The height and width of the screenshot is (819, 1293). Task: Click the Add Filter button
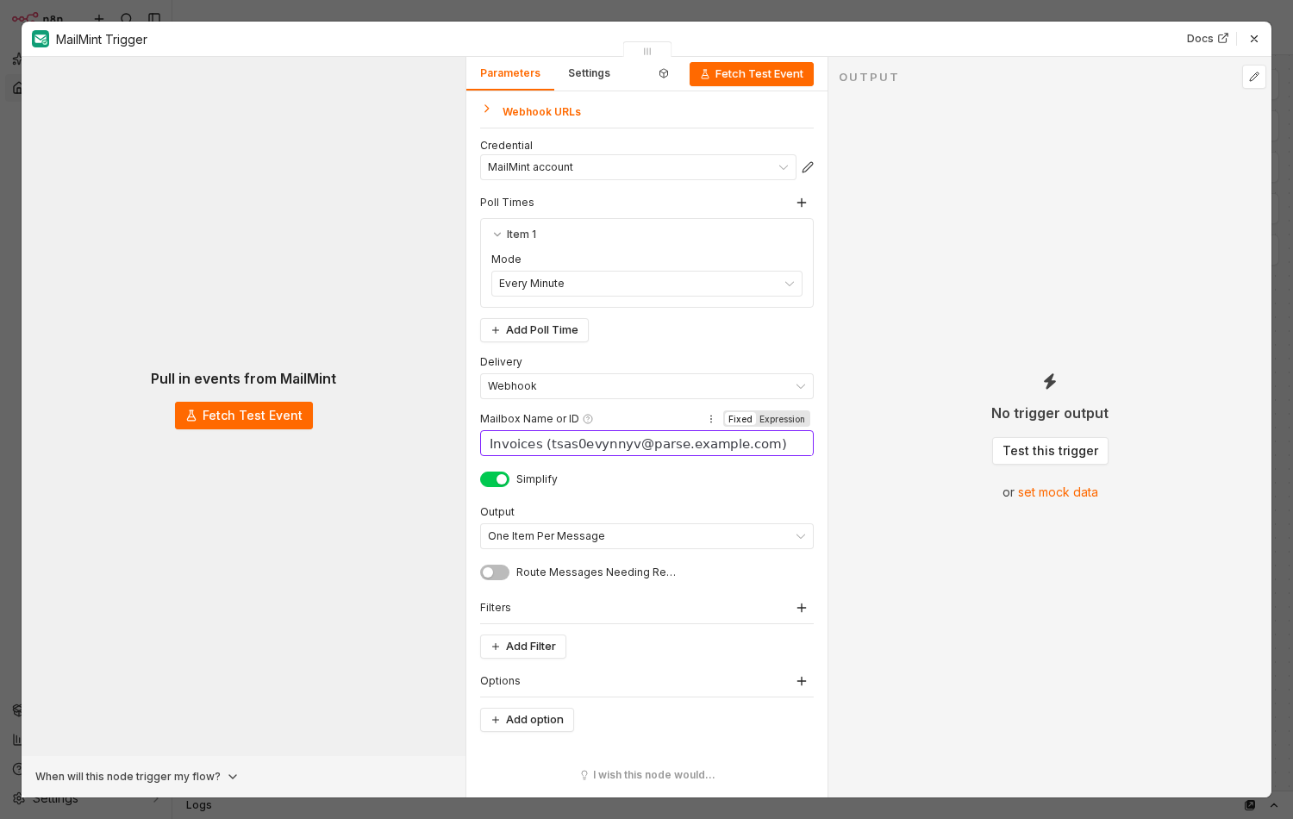tap(523, 647)
